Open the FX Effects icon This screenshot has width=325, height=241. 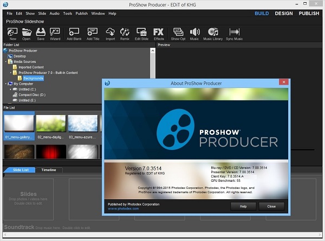pyautogui.click(x=158, y=33)
